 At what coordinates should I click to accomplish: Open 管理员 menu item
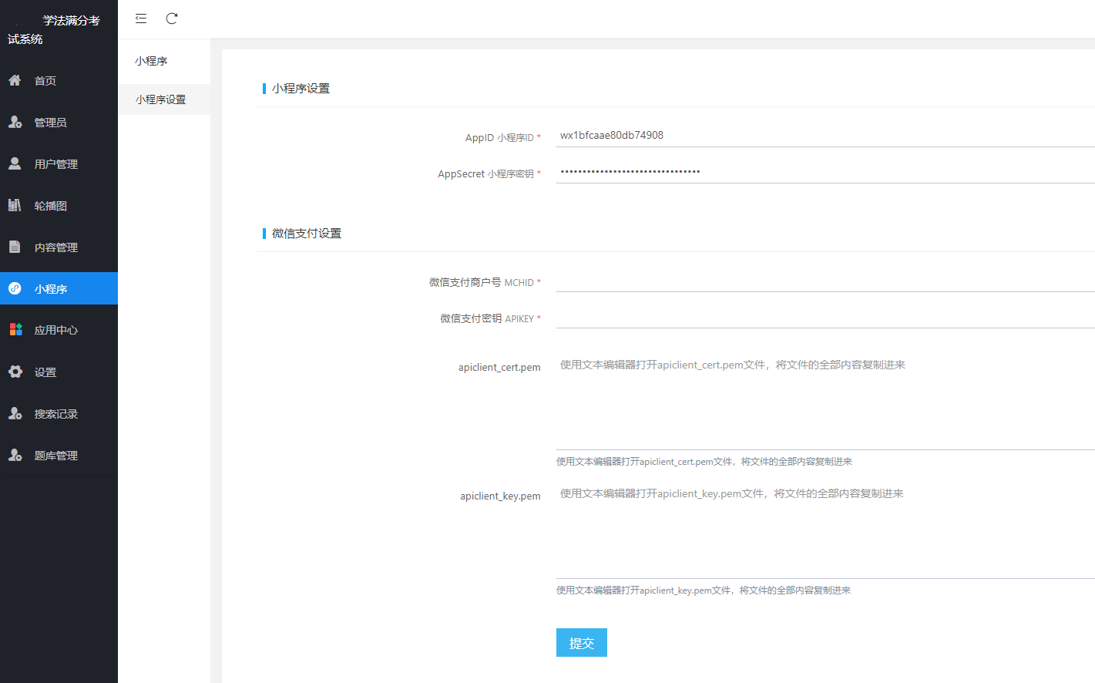coord(59,122)
